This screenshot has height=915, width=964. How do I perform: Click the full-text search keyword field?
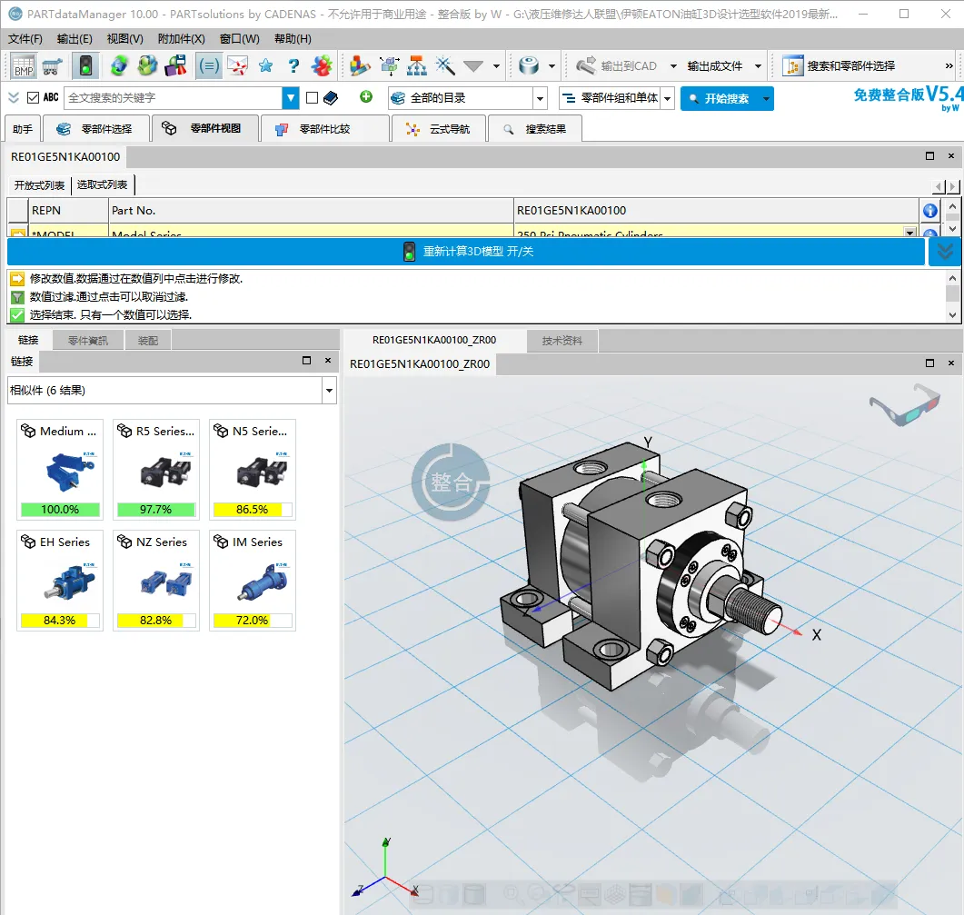pos(174,98)
